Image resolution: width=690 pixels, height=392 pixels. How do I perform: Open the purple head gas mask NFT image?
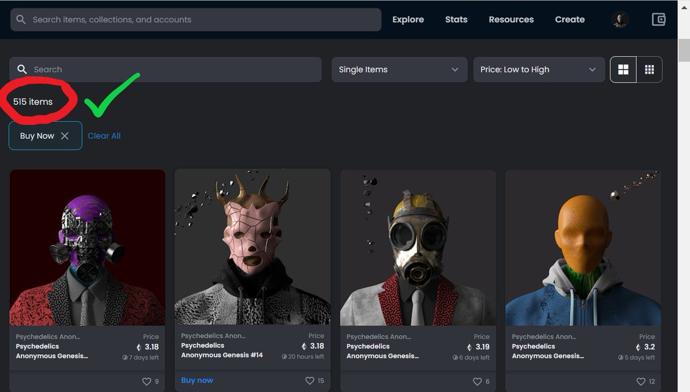click(x=87, y=248)
